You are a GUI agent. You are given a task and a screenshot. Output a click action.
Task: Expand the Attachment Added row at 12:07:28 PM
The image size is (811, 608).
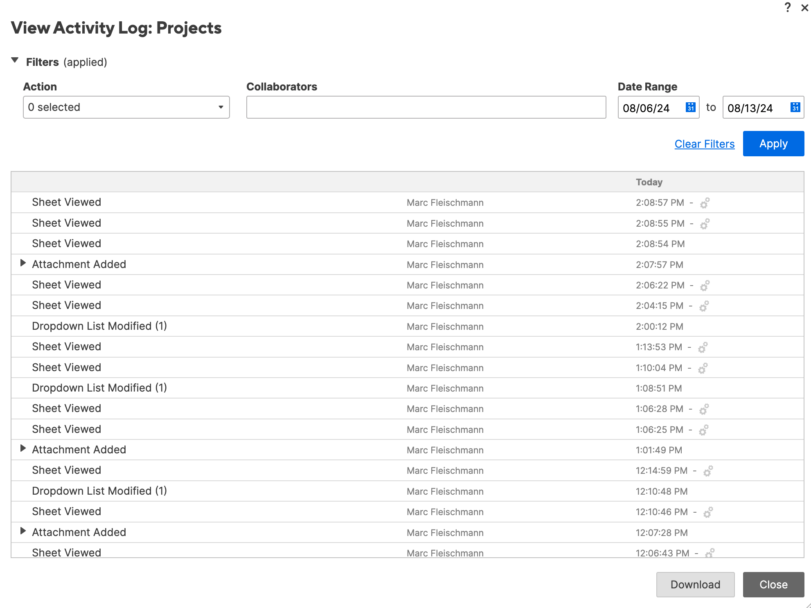23,532
